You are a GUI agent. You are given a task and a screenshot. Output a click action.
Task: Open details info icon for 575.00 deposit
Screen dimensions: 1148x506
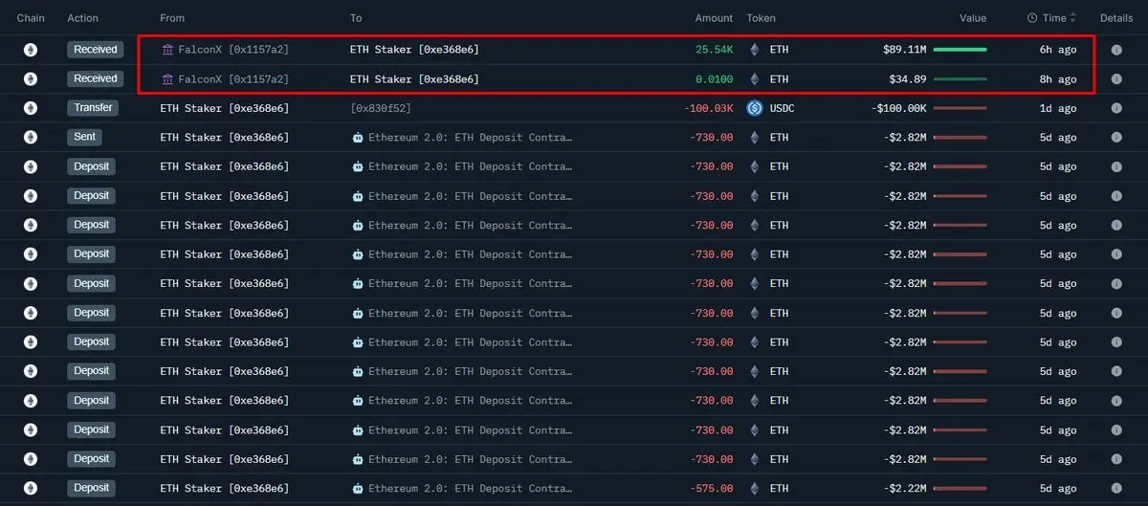click(1116, 489)
